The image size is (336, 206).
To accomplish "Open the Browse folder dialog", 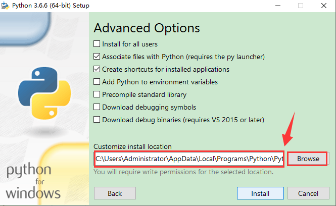I will pyautogui.click(x=308, y=159).
